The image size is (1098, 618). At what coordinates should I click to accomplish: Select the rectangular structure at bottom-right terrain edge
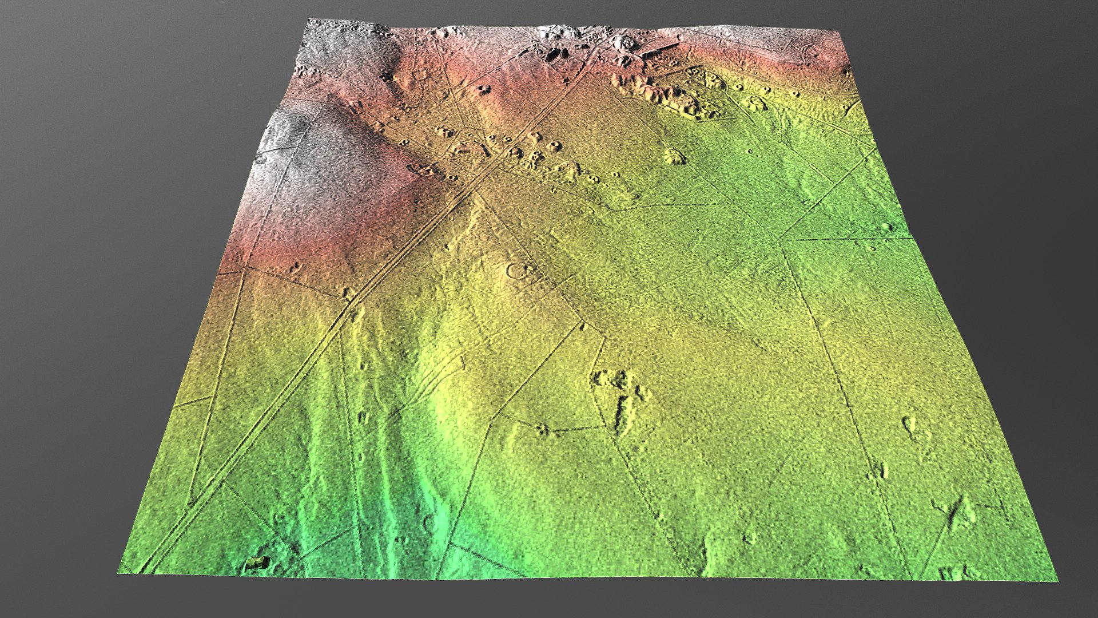pos(954,572)
